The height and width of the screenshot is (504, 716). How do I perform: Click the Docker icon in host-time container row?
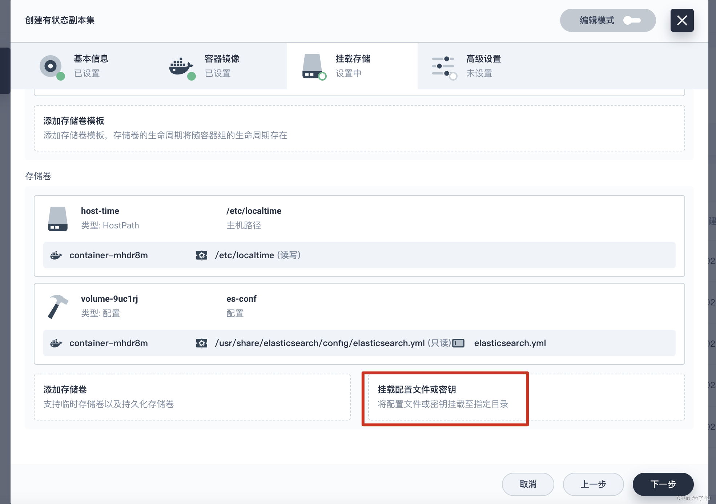tap(56, 255)
